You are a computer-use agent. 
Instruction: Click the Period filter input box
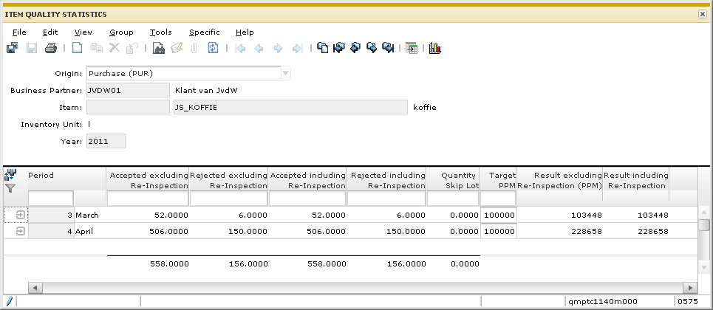(50, 199)
